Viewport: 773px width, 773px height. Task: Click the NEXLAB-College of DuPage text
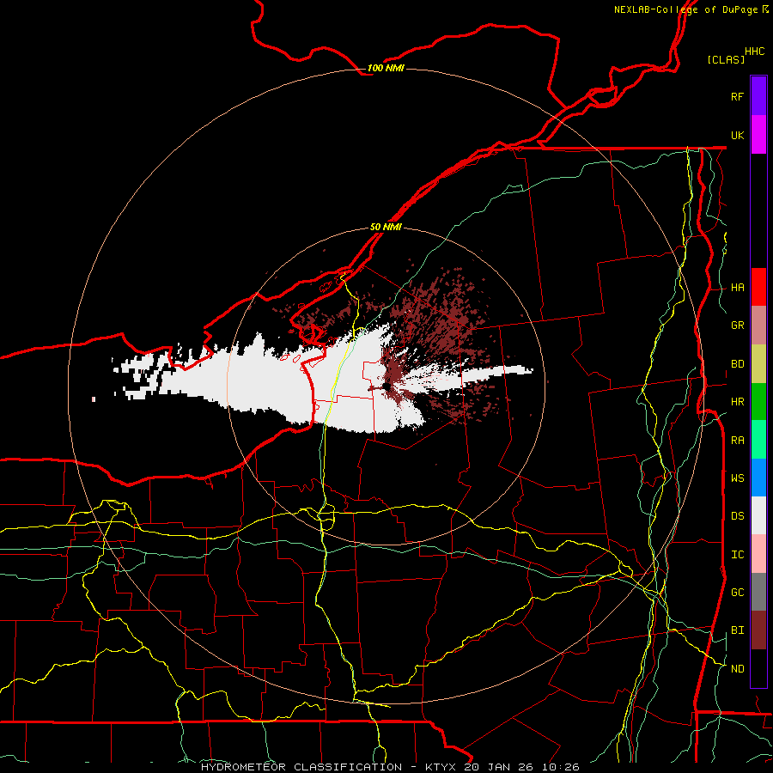pyautogui.click(x=685, y=9)
